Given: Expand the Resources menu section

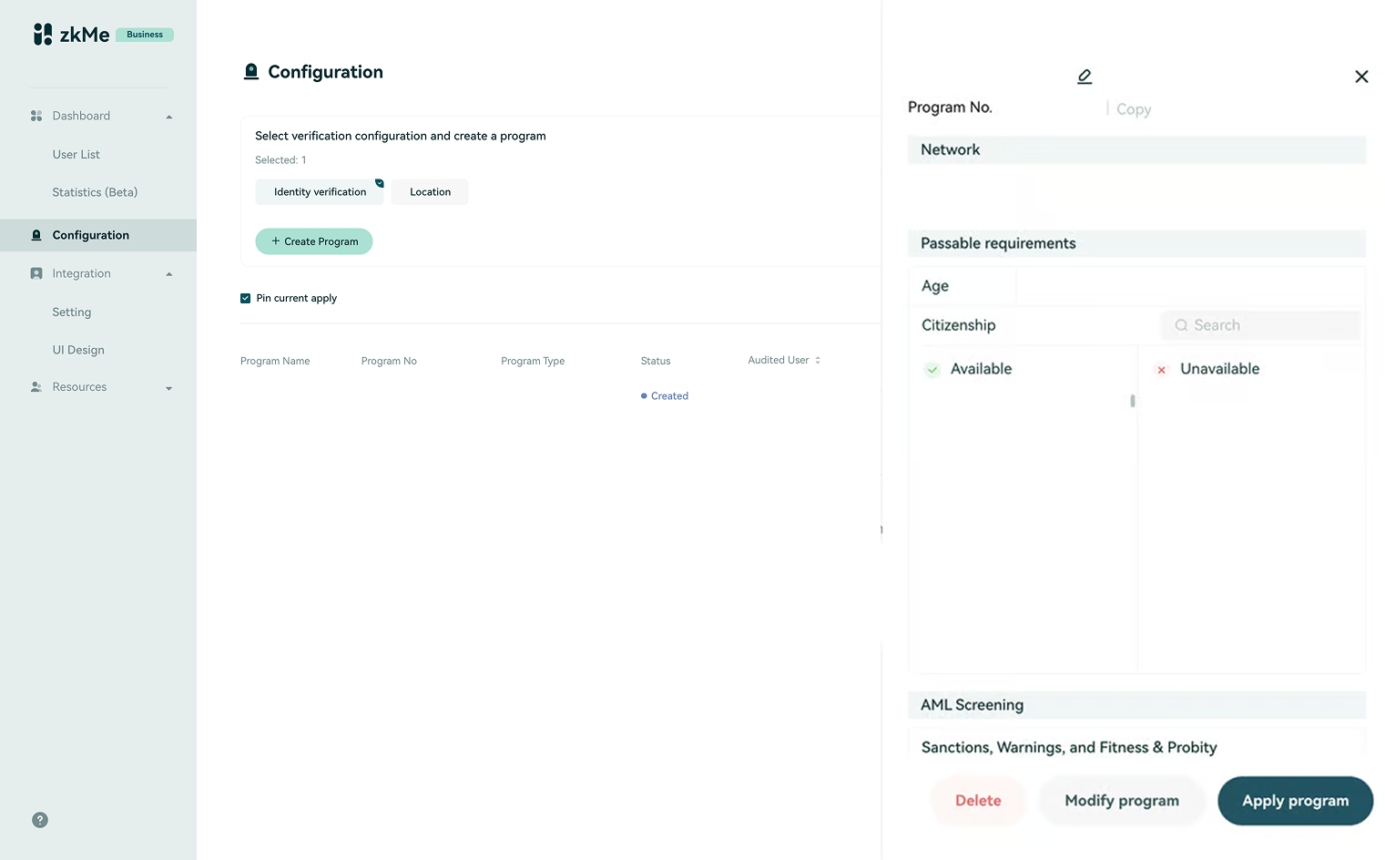Looking at the screenshot, I should pyautogui.click(x=168, y=388).
